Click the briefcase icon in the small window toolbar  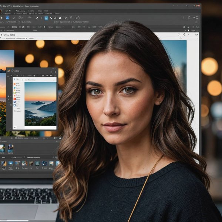pyautogui.click(x=43, y=75)
